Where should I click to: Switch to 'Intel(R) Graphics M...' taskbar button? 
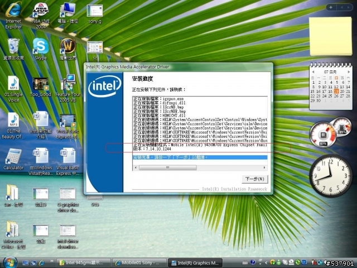195,263
